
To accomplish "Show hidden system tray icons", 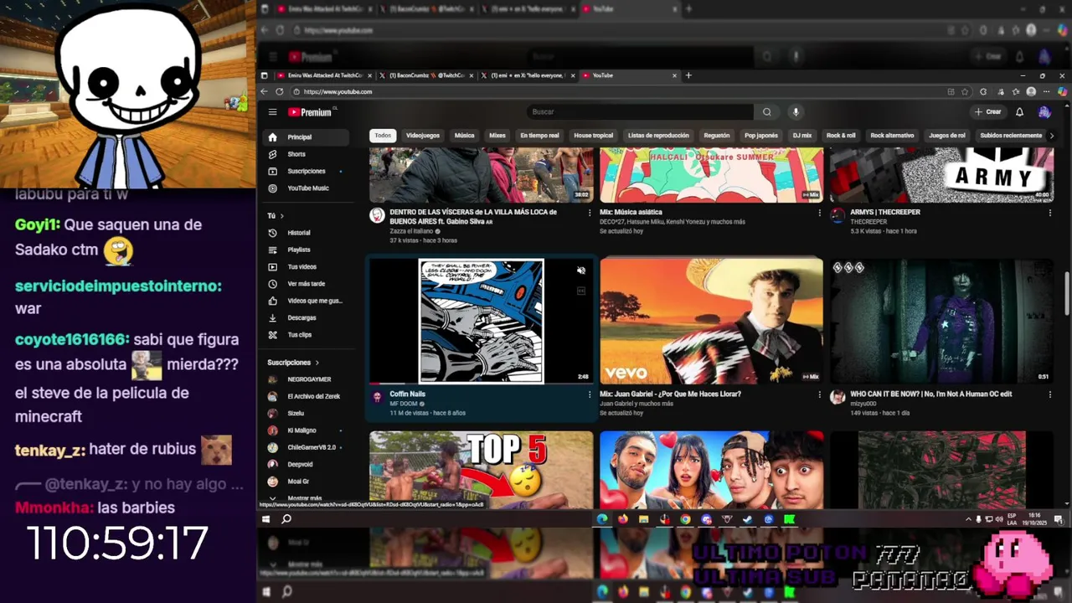I will (x=968, y=519).
